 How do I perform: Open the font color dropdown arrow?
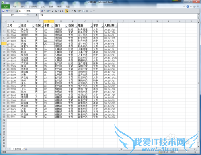pos(45,11)
